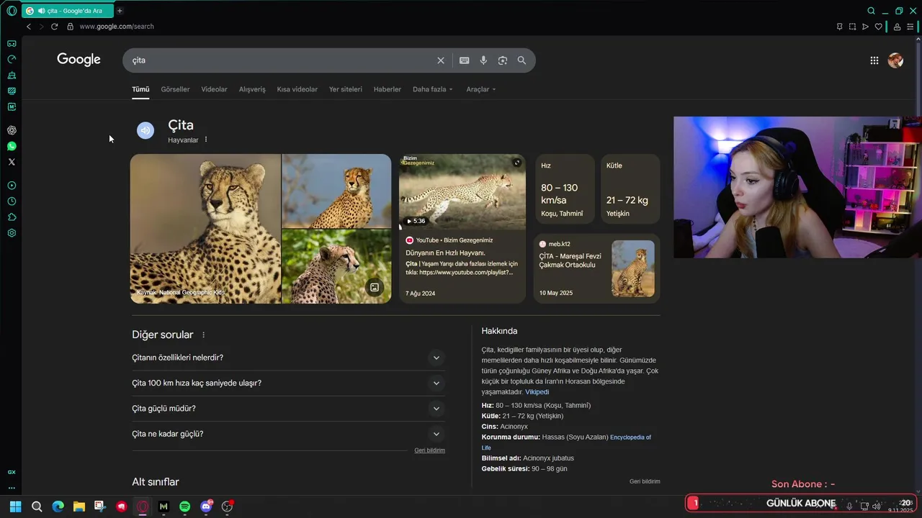
Task: Click 'Geri bildirim' under Diğer sorular
Action: coord(430,450)
